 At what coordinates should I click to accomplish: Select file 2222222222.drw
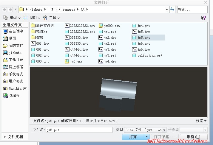click(80, 26)
